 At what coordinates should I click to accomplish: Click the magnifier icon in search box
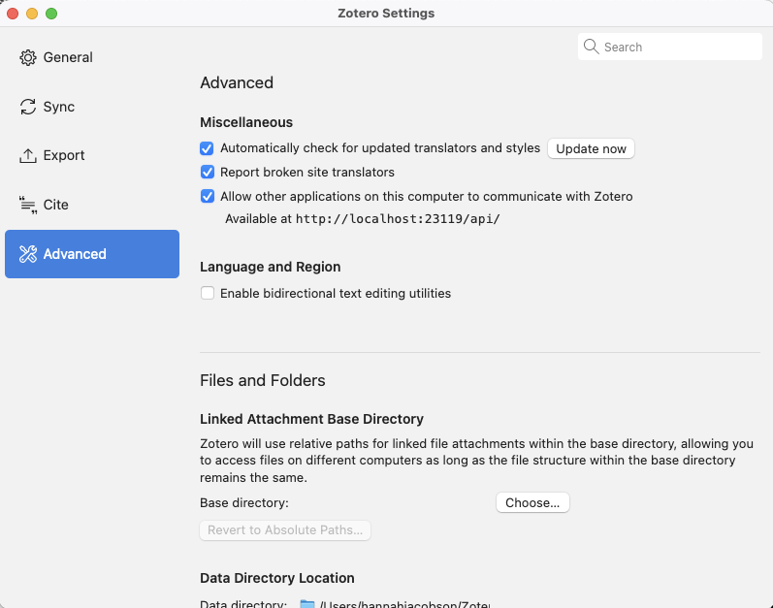click(x=591, y=47)
